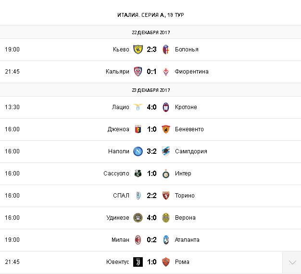
Task: Click the Fiorentina club crest icon
Action: click(x=166, y=72)
